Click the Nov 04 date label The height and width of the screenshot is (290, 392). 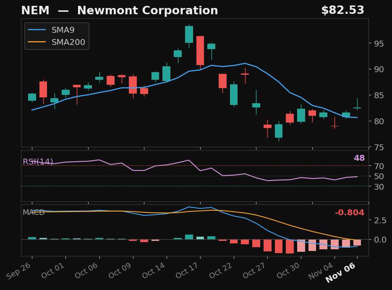[x=321, y=271]
